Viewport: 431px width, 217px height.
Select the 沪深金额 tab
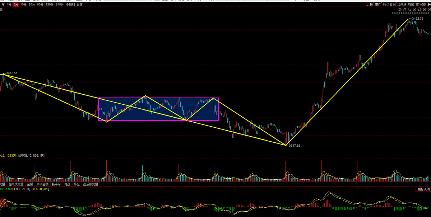click(43, 184)
